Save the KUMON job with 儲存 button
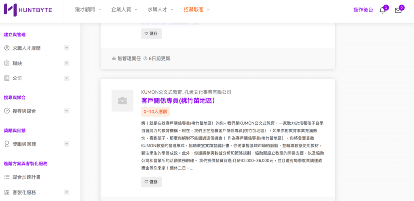The image size is (414, 201). (x=152, y=182)
